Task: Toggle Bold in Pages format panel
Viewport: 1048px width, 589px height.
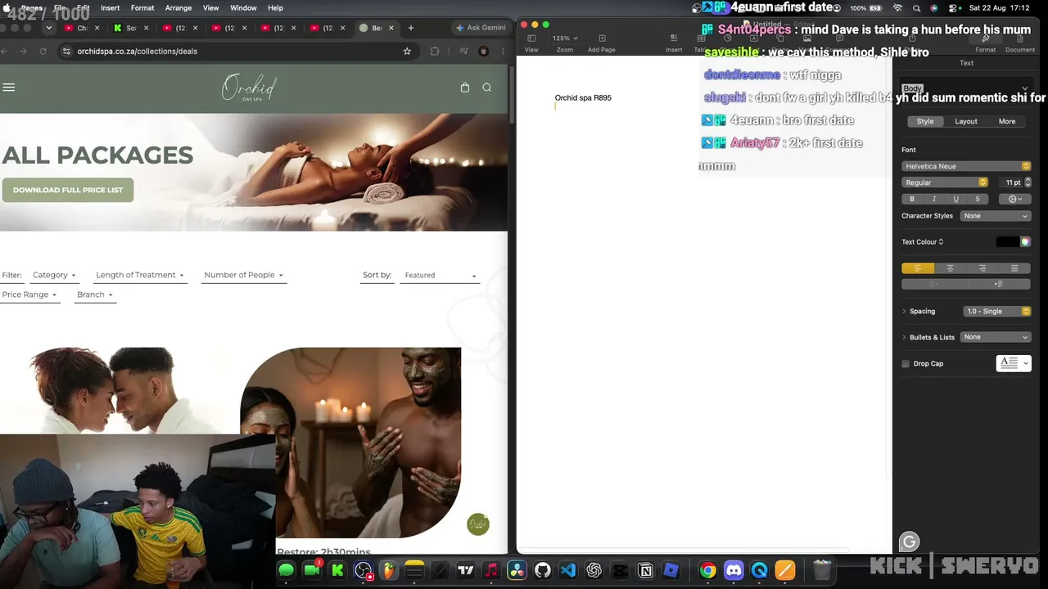Action: 912,199
